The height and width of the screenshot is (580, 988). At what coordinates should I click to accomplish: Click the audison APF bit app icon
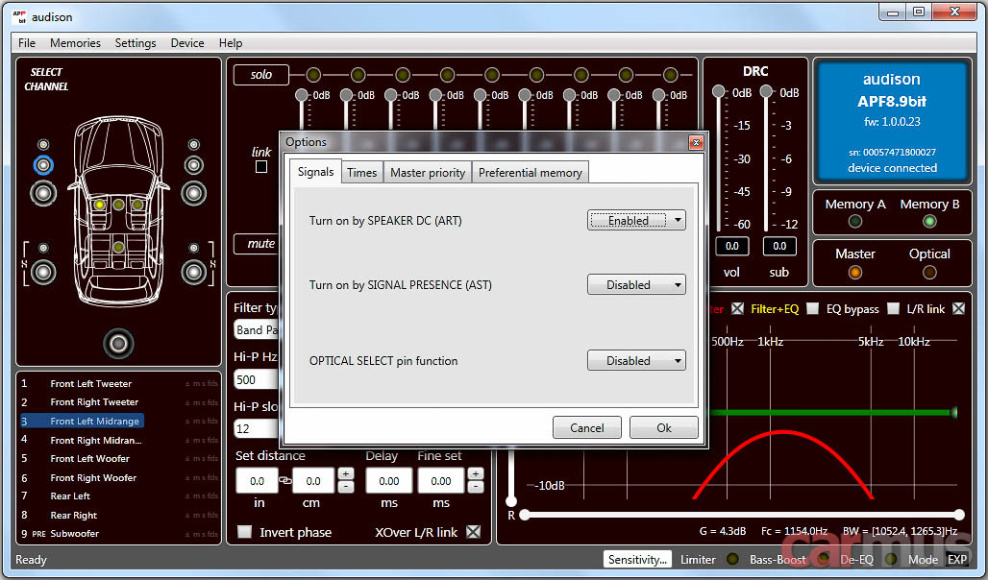[x=19, y=17]
